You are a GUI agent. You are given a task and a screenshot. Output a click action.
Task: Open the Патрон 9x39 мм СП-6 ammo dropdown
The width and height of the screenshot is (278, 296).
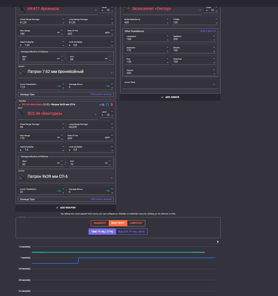pyautogui.click(x=112, y=178)
